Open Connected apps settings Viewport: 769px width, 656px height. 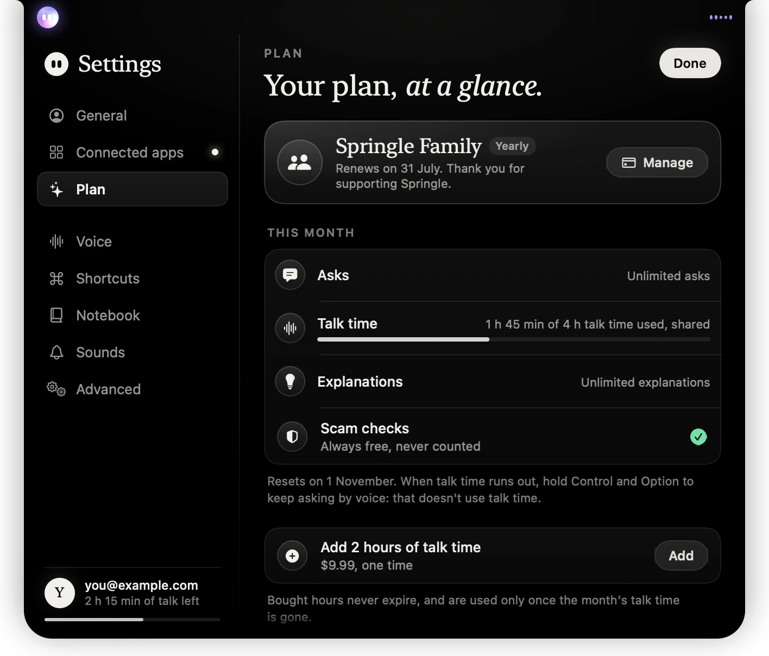coord(133,153)
